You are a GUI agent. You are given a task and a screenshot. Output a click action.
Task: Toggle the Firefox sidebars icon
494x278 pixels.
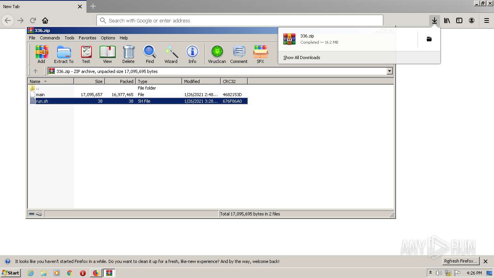pyautogui.click(x=459, y=20)
